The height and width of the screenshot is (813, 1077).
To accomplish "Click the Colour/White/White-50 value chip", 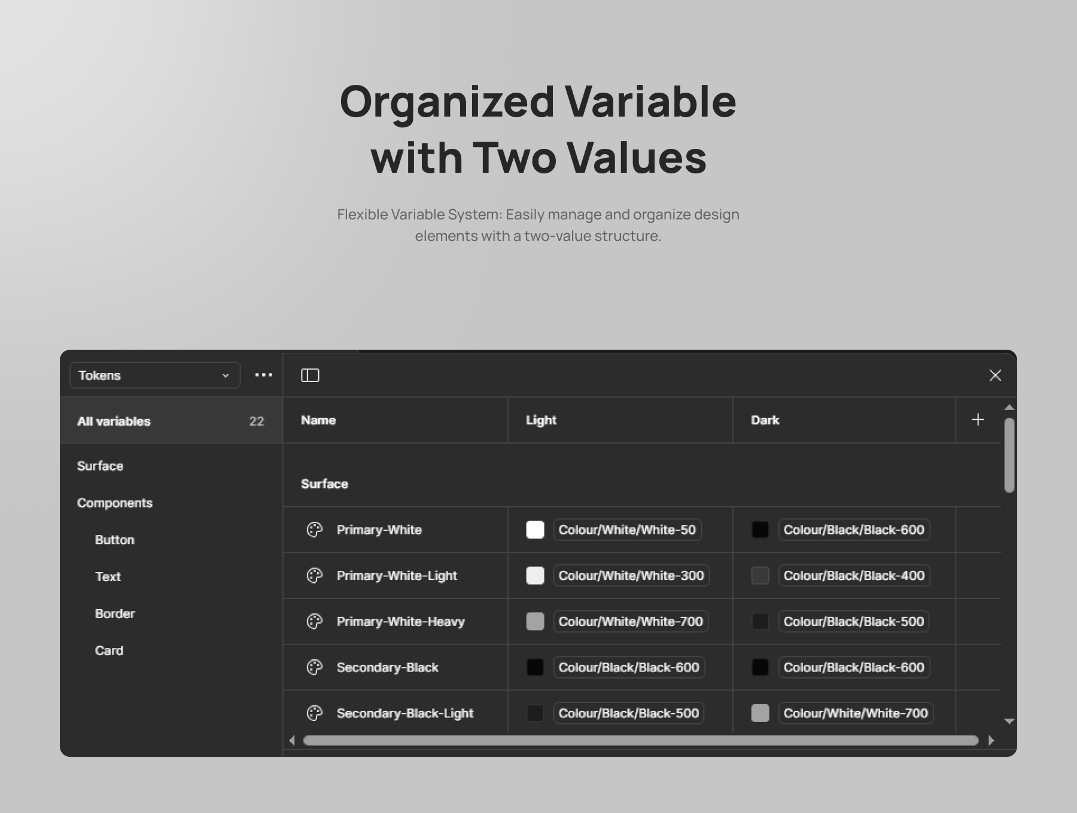I will pos(627,530).
